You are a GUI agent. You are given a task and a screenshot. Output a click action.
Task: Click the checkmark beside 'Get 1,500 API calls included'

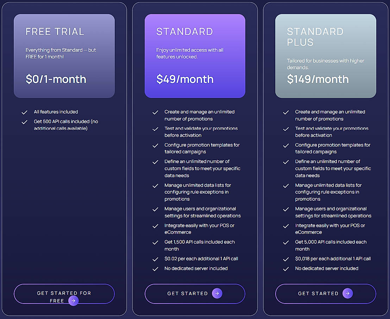(x=155, y=242)
